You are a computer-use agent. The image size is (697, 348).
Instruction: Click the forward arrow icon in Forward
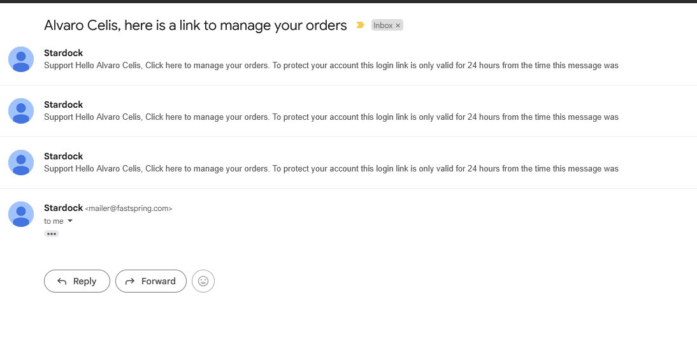130,281
